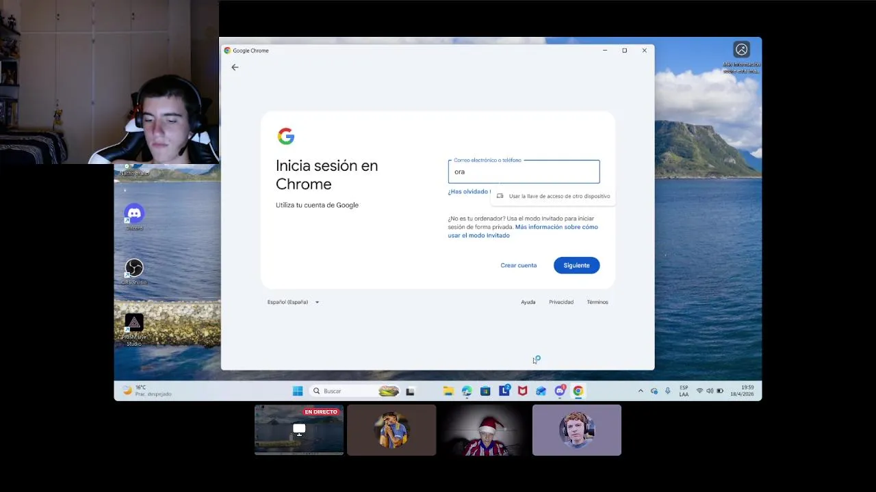The image size is (876, 492).
Task: Select the participant thumbnail with Santa hat
Action: (x=485, y=430)
